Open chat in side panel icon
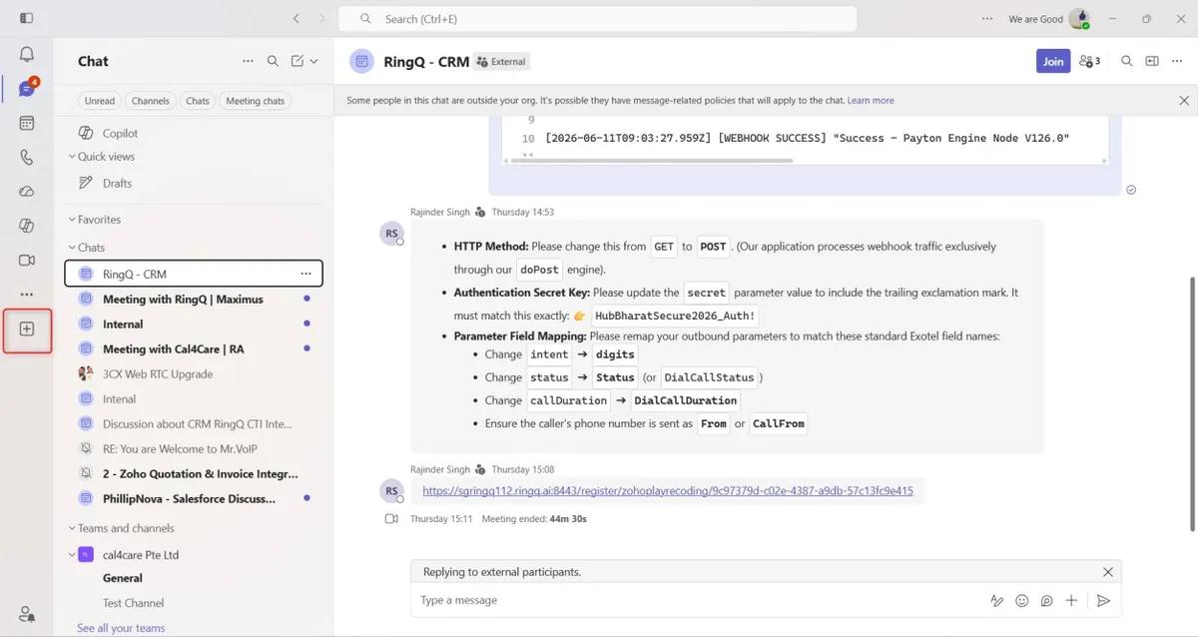1198x637 pixels. point(1152,61)
